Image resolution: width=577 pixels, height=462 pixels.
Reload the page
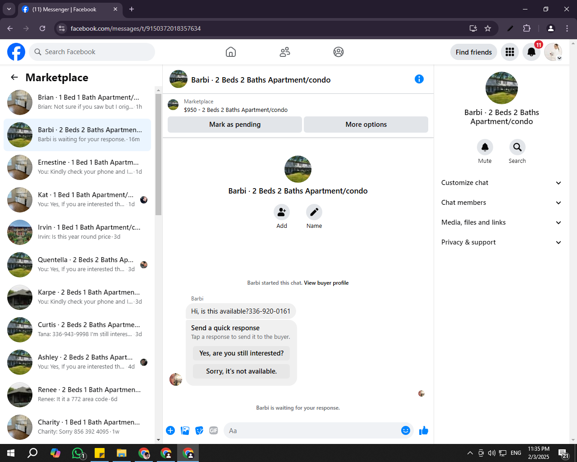coord(42,28)
